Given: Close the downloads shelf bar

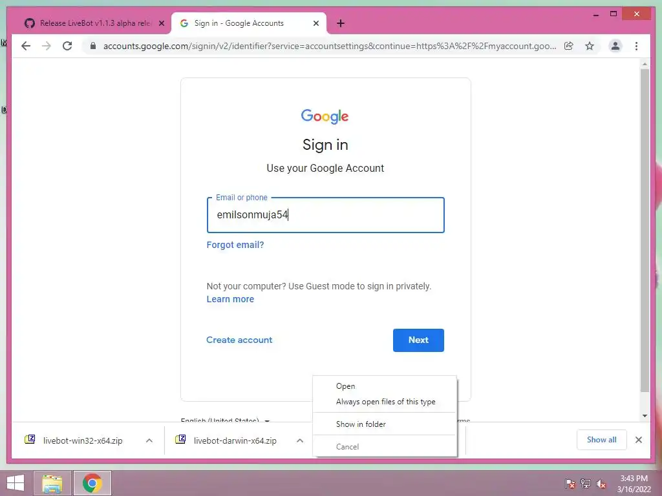Looking at the screenshot, I should tap(638, 440).
